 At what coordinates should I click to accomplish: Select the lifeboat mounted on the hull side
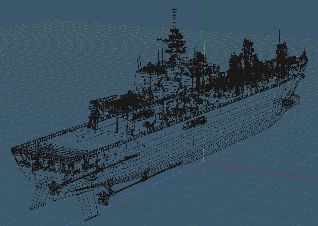point(195,122)
